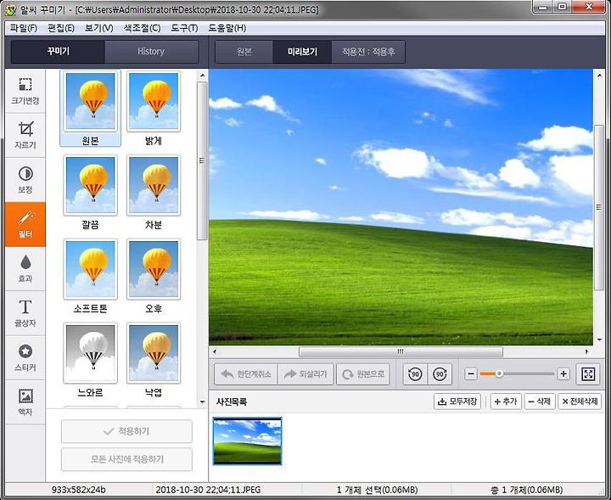This screenshot has height=500, width=611.
Task: Select the 자르기 crop tool
Action: [25, 136]
